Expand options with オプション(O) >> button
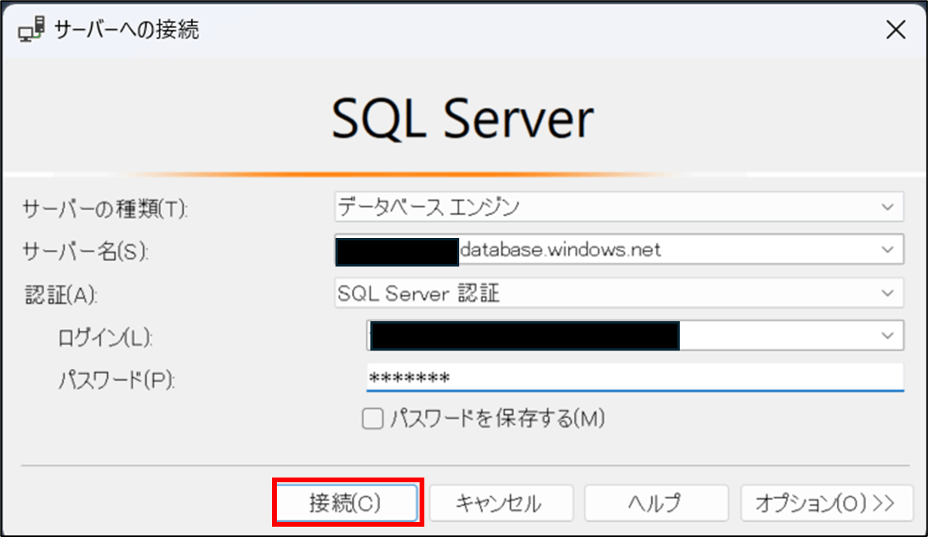 [826, 503]
